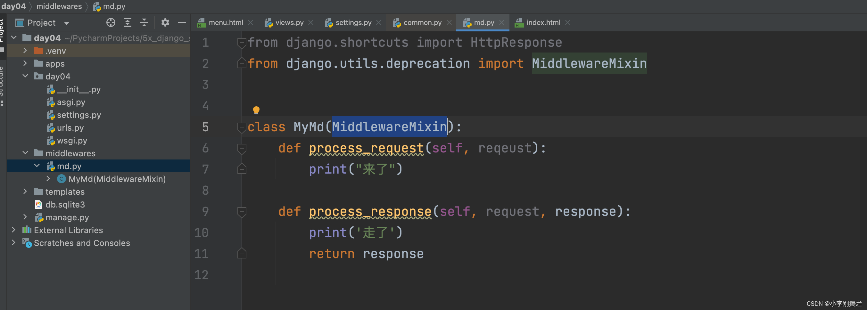Expand the .venv folder
The image size is (867, 310).
point(25,51)
